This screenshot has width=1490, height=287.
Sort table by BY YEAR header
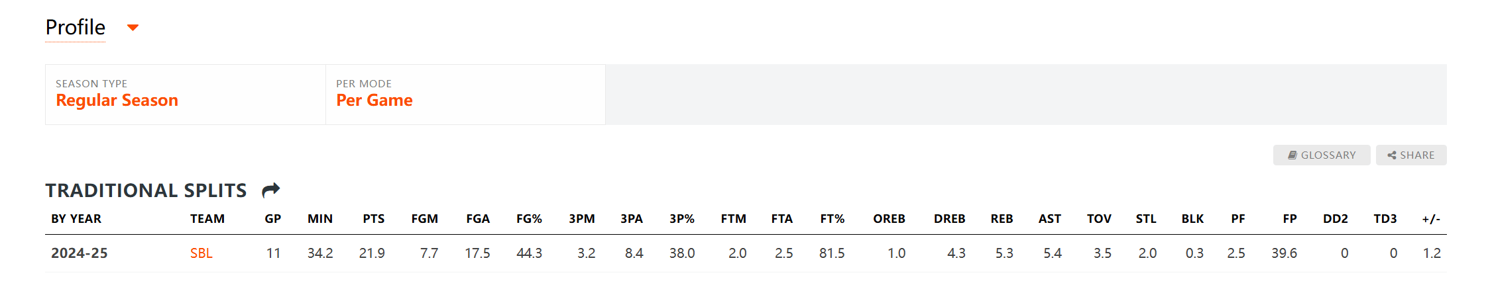pos(76,219)
